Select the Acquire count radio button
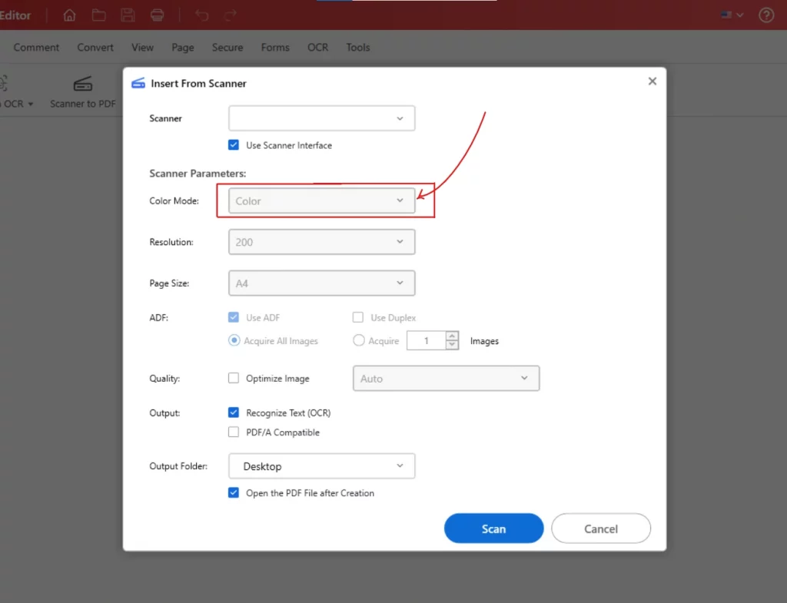Viewport: 787px width, 603px height. (358, 340)
